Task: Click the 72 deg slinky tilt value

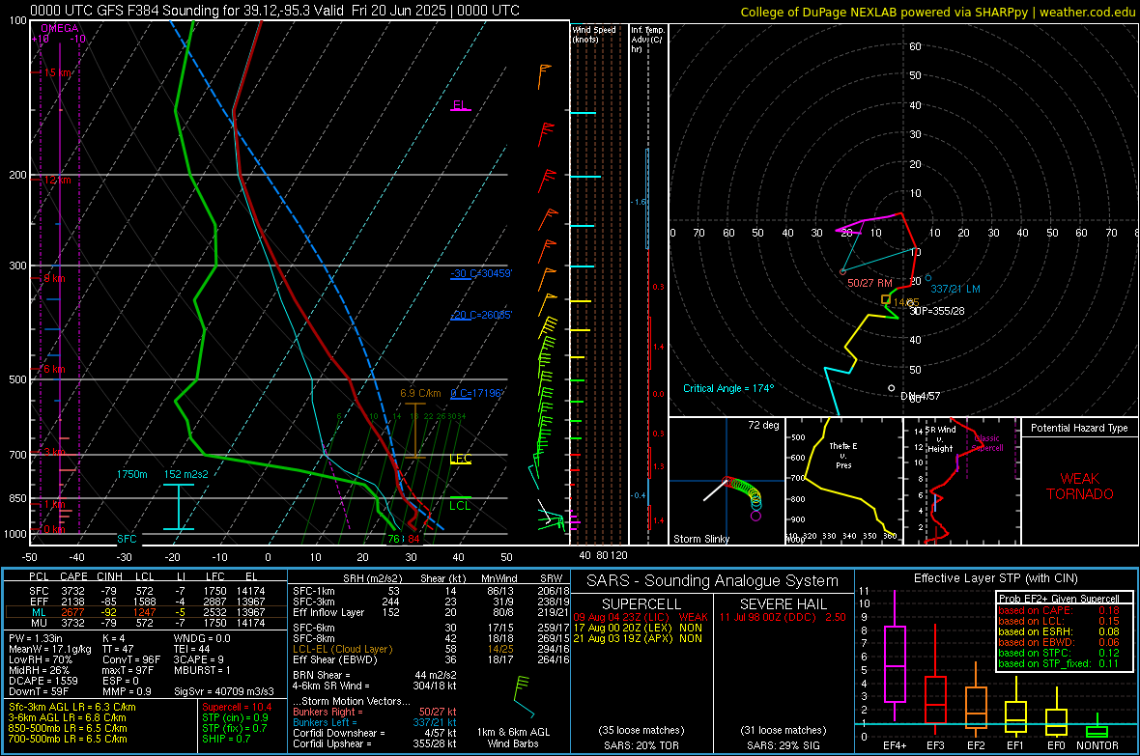Action: [763, 425]
